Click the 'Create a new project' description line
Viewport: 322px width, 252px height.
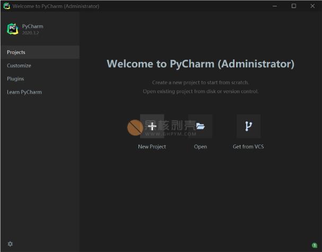(x=201, y=83)
